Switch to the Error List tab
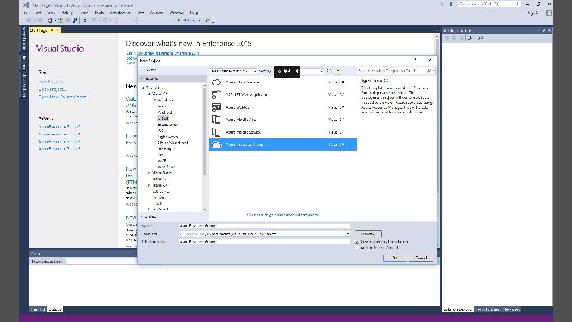Screen dimensions: 572x322 (x=38, y=309)
